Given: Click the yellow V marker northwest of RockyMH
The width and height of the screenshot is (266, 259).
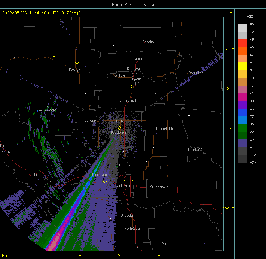Looking at the screenshot, I should (x=54, y=57).
